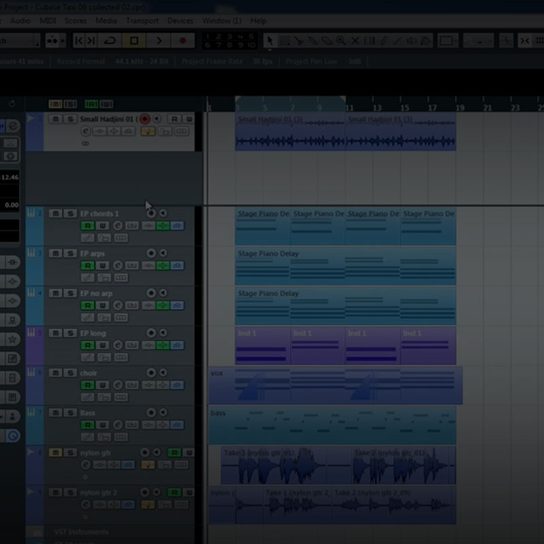Select the bass clip on Bass track

pos(332,425)
